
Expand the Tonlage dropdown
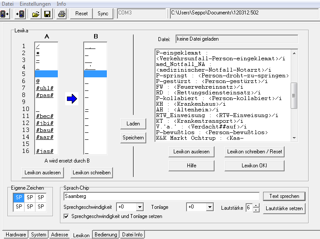[x=209, y=207]
